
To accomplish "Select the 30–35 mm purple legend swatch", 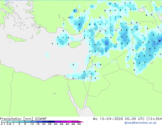I will point(57,122).
